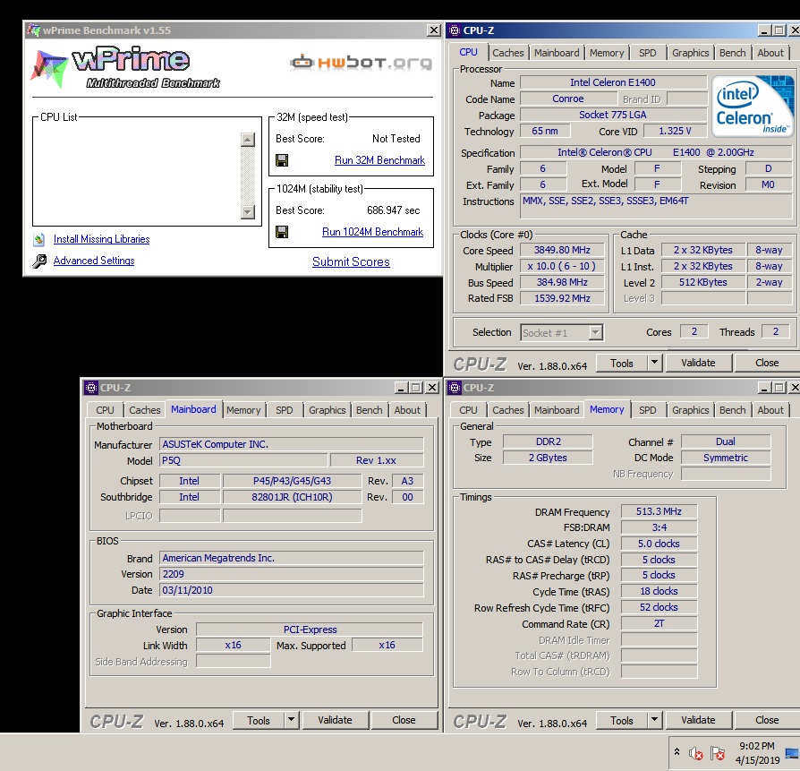The image size is (800, 771).
Task: Click Close button in Memory window
Action: [x=767, y=720]
